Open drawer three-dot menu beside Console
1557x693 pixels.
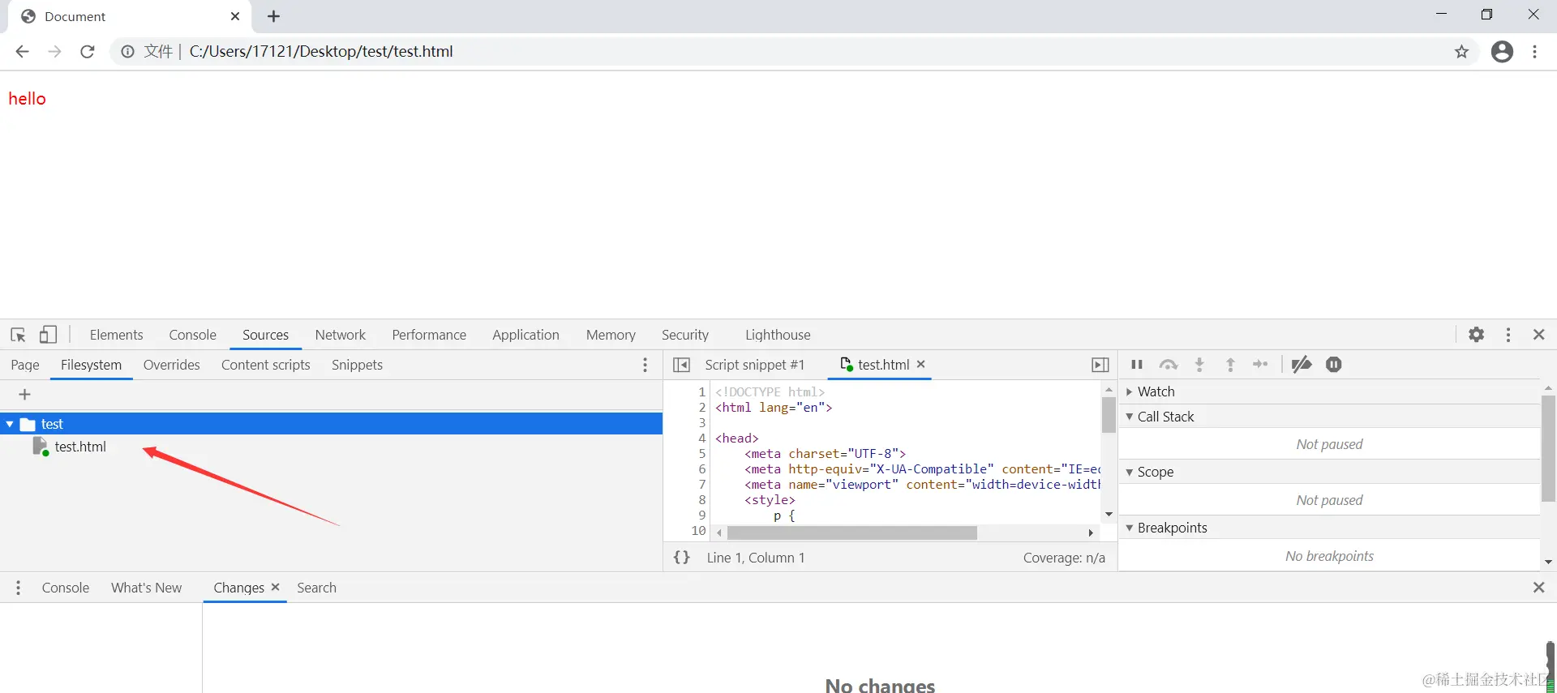coord(18,588)
